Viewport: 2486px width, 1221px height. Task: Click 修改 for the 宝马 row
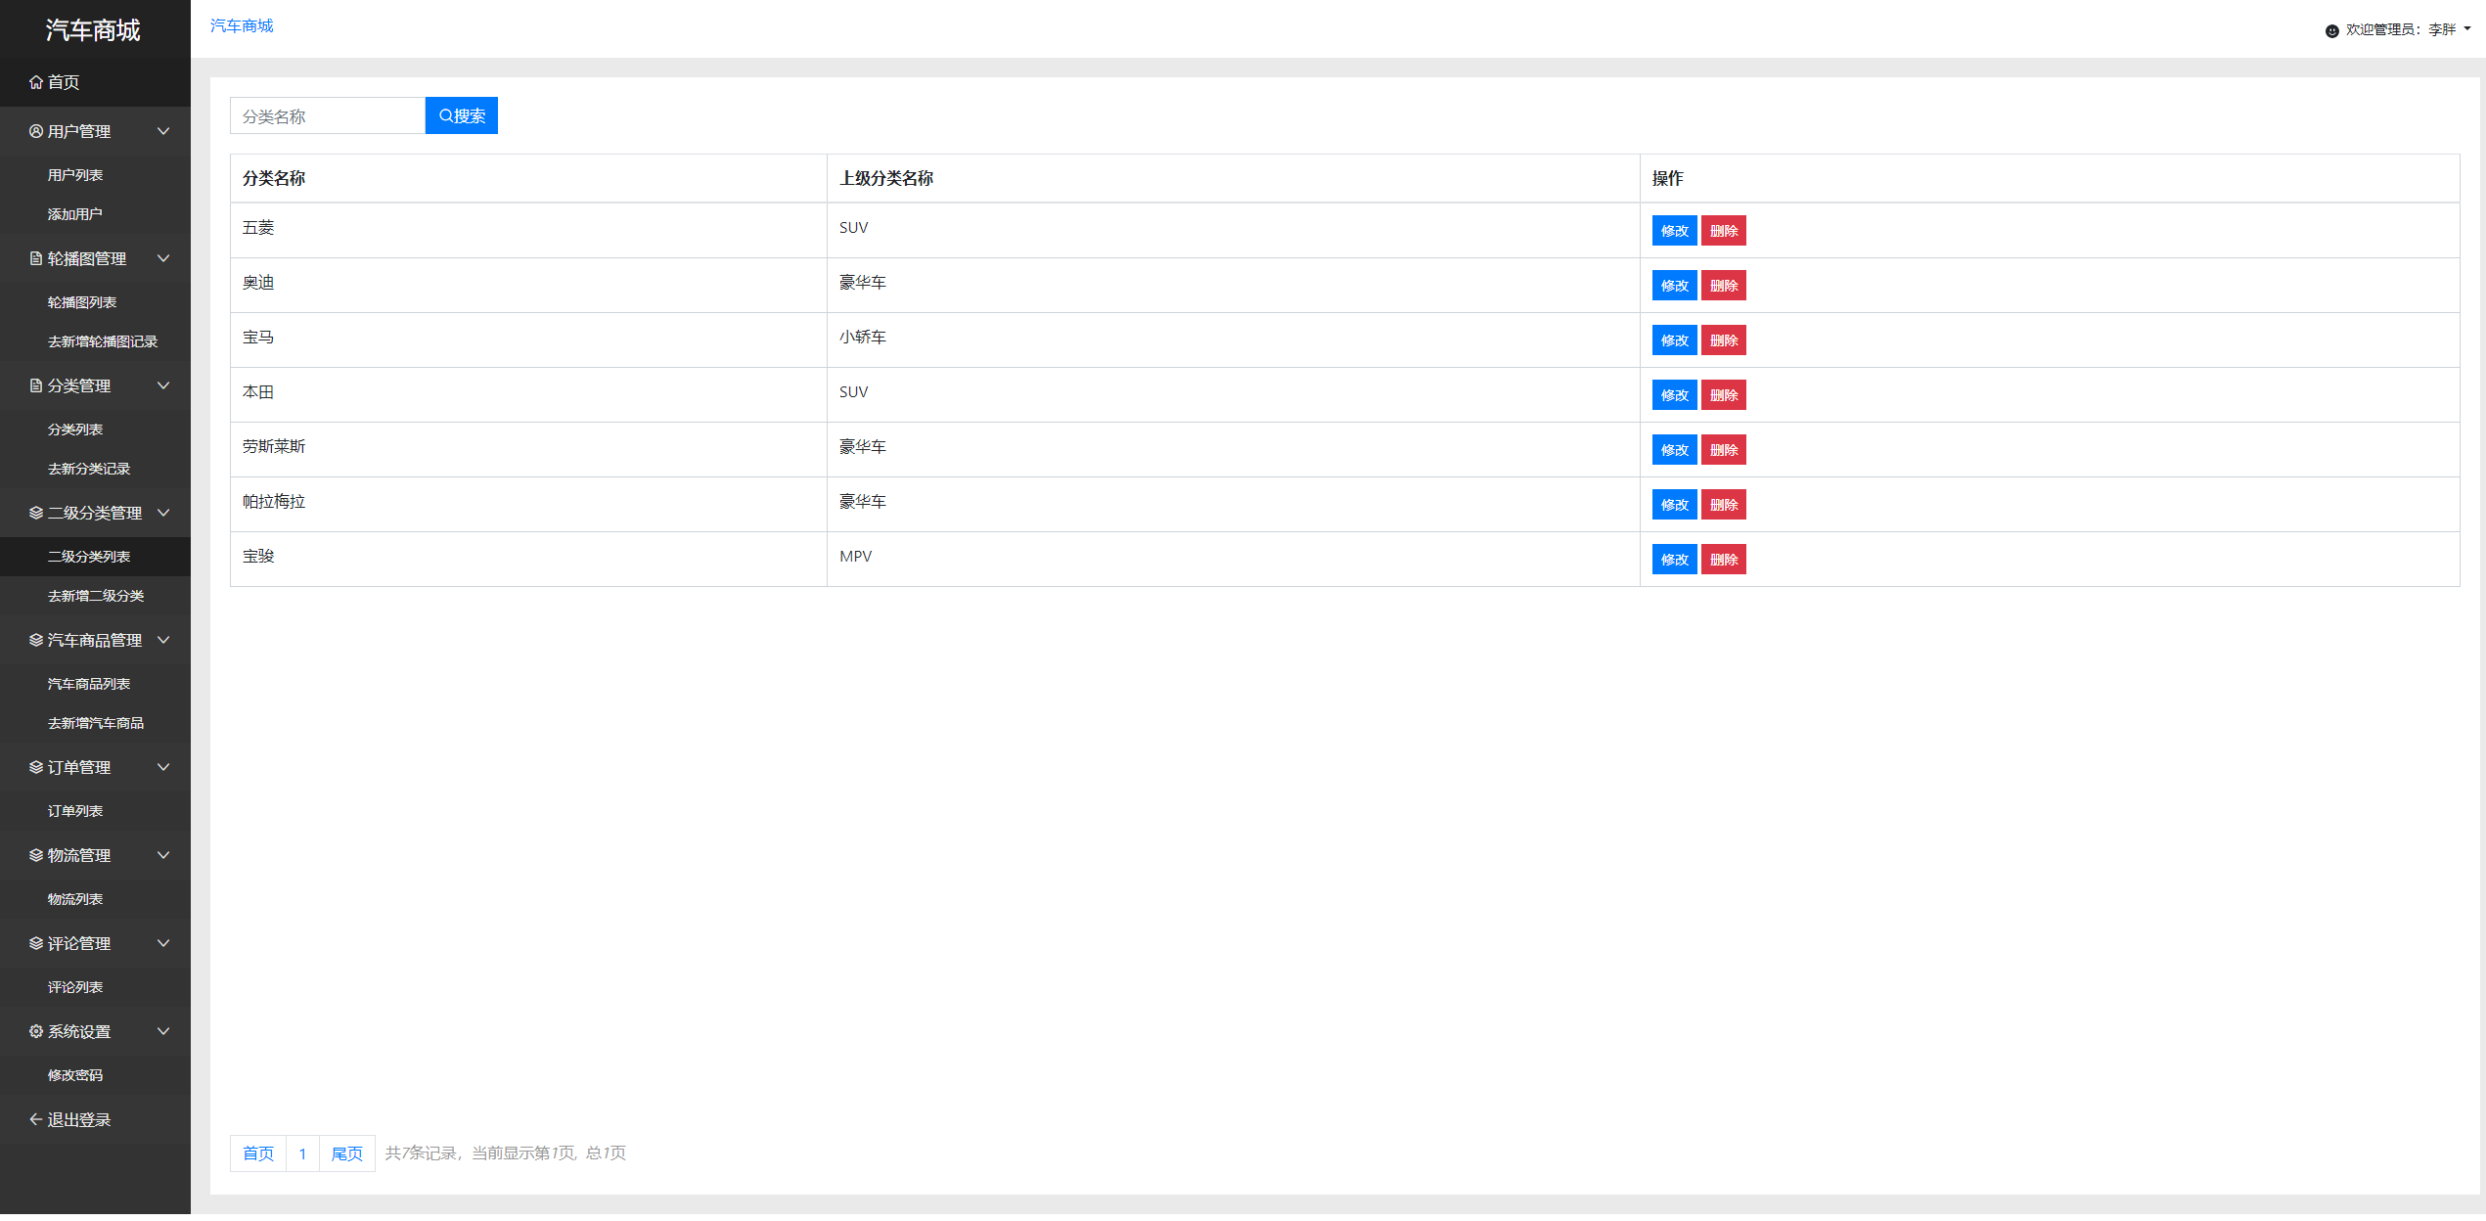pos(1675,340)
